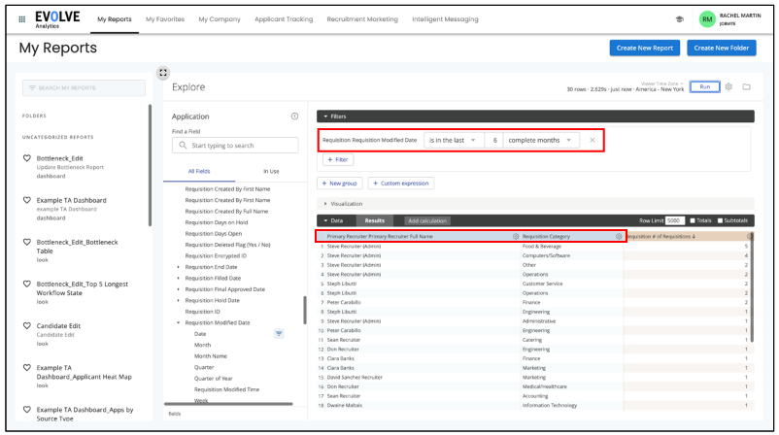
Task: Toggle the fullscreen expand icon beside Explore
Action: click(x=163, y=73)
